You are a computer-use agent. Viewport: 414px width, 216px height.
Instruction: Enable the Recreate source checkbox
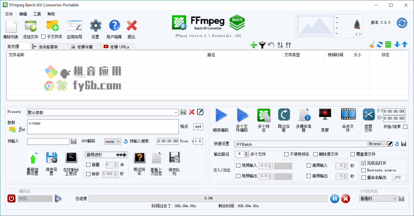tap(363, 170)
